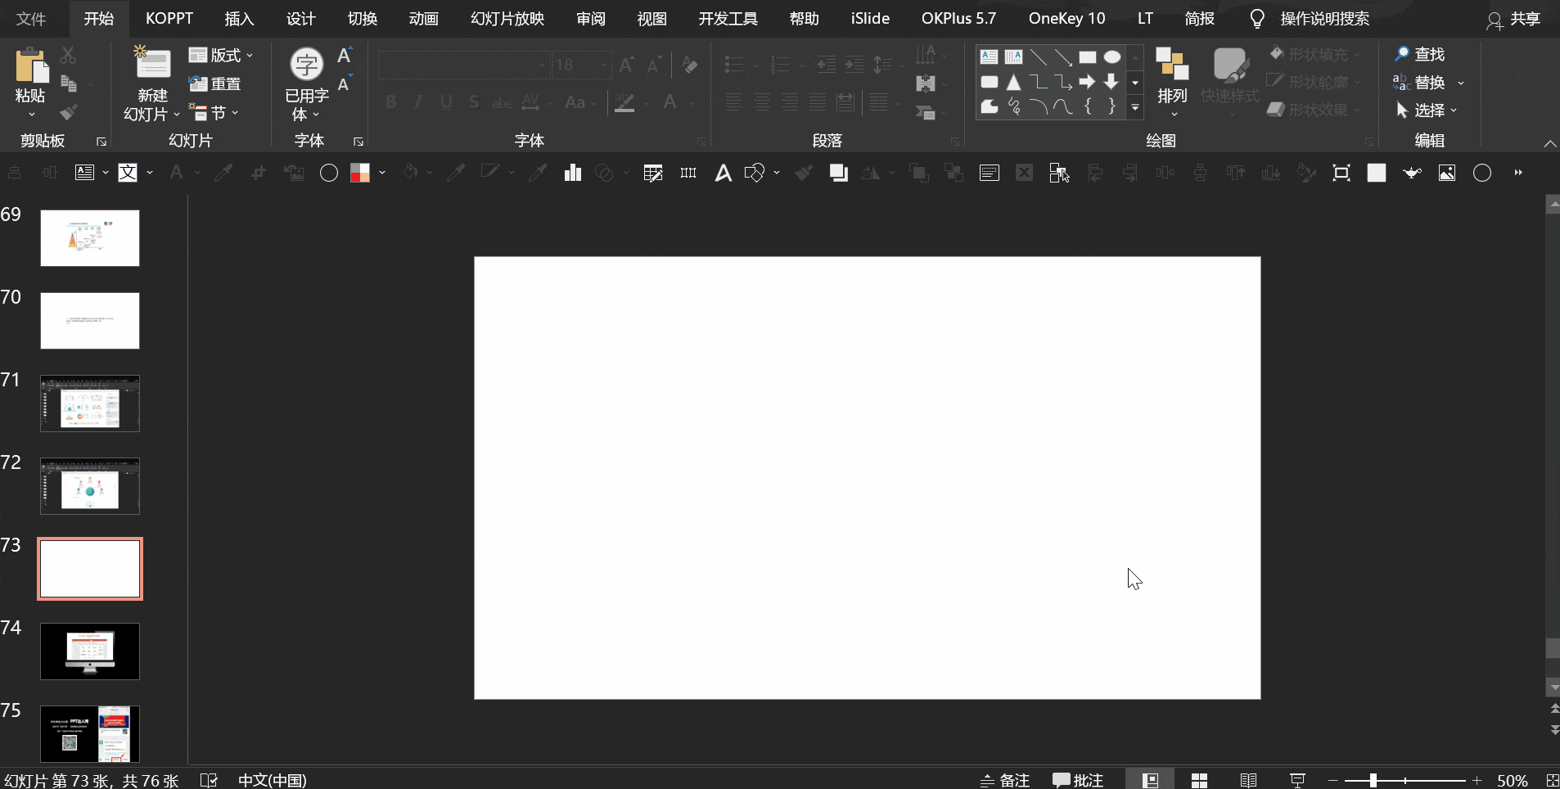Toggle the 批注 comments pane
Screen dimensions: 1560x789
point(1078,780)
